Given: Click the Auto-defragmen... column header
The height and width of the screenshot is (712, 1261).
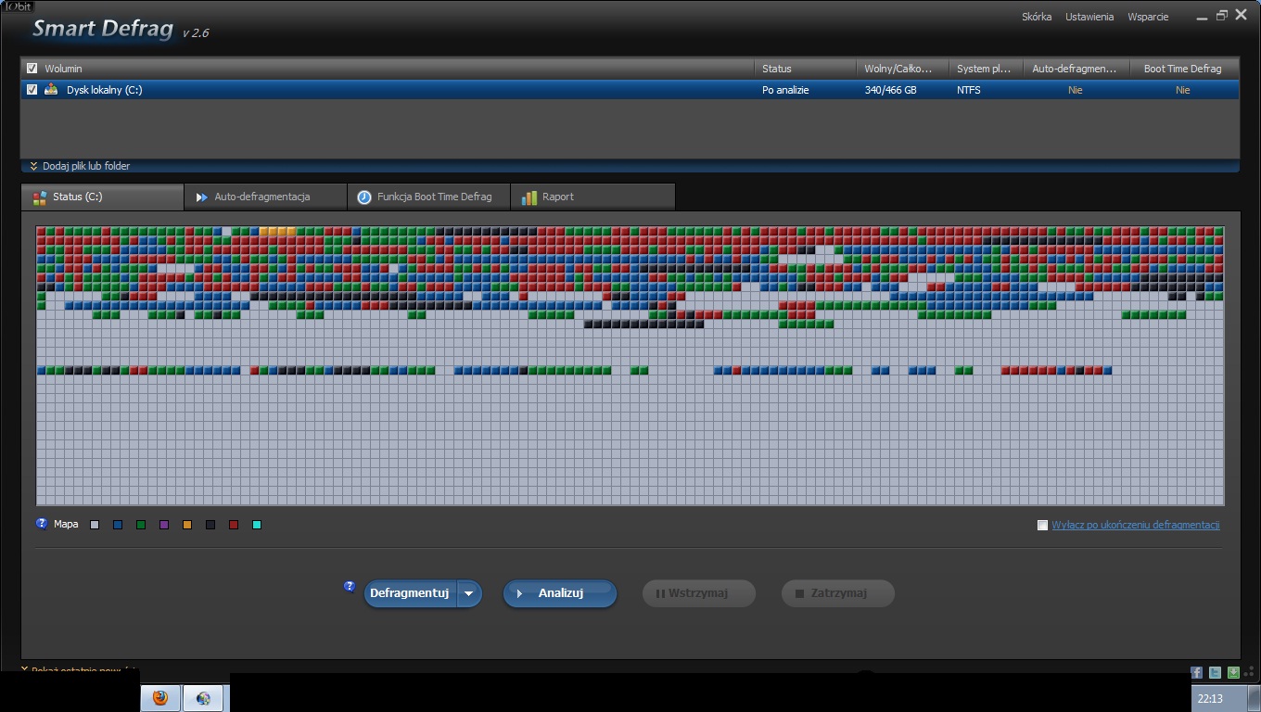Looking at the screenshot, I should tap(1076, 69).
